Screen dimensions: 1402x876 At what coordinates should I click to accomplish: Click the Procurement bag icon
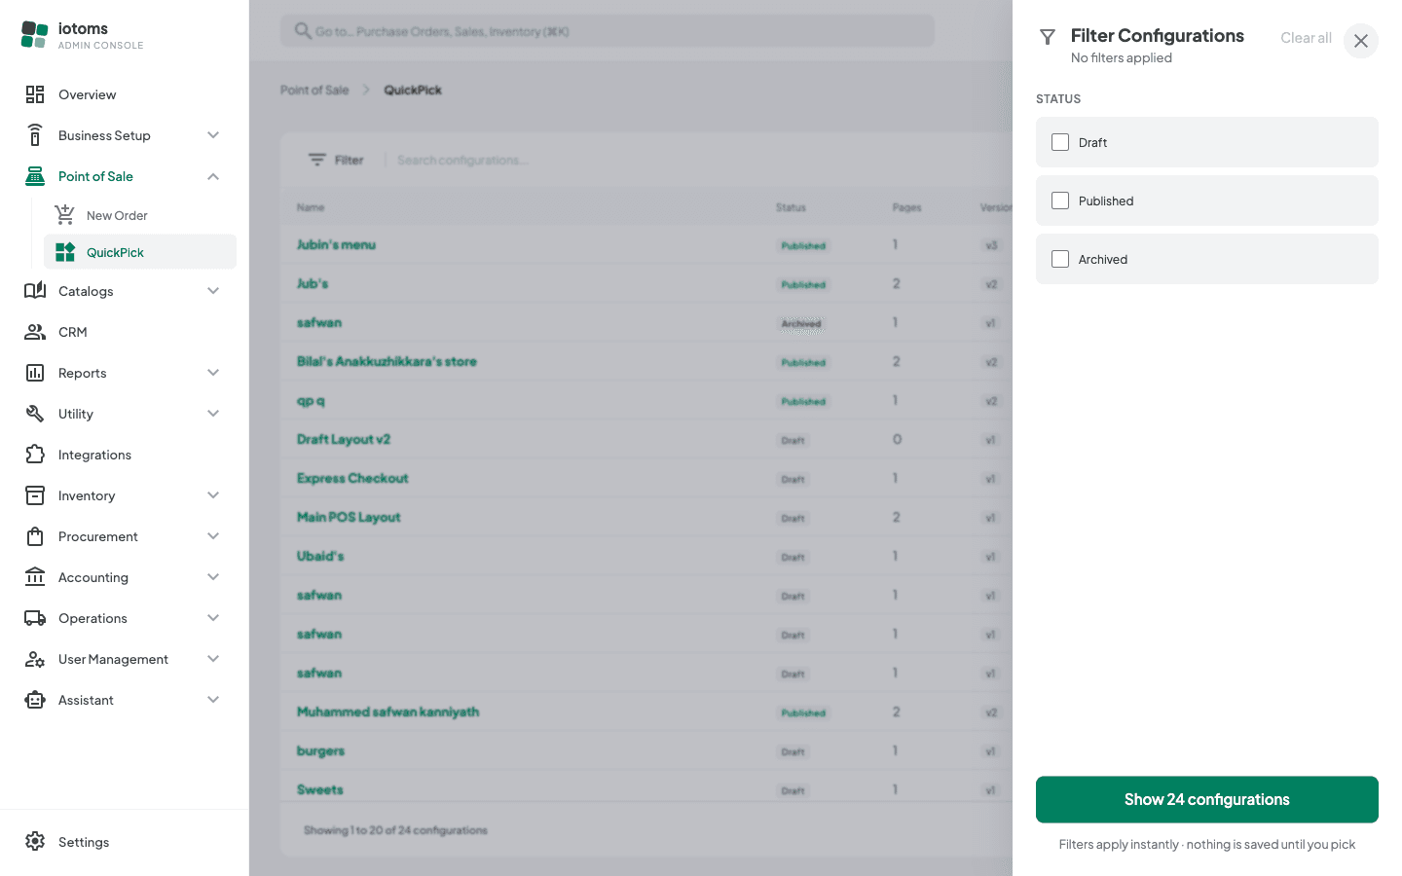[x=35, y=536]
